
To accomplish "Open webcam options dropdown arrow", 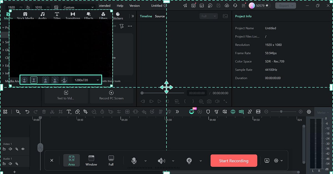I will [x=201, y=161].
